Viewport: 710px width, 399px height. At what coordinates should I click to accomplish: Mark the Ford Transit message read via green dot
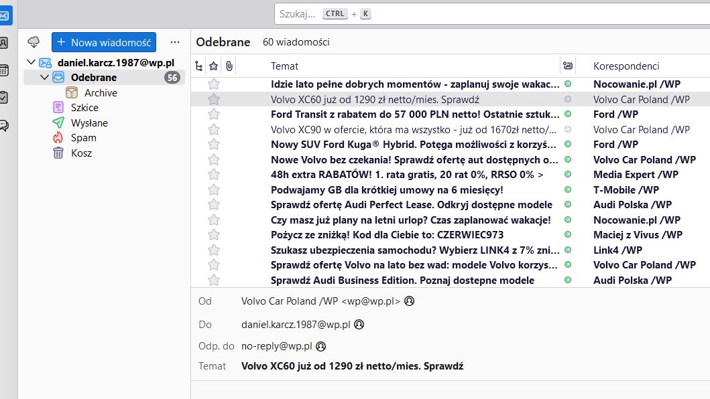(568, 114)
